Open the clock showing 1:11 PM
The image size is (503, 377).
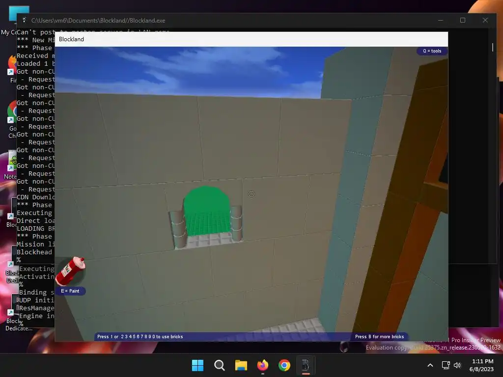(482, 365)
